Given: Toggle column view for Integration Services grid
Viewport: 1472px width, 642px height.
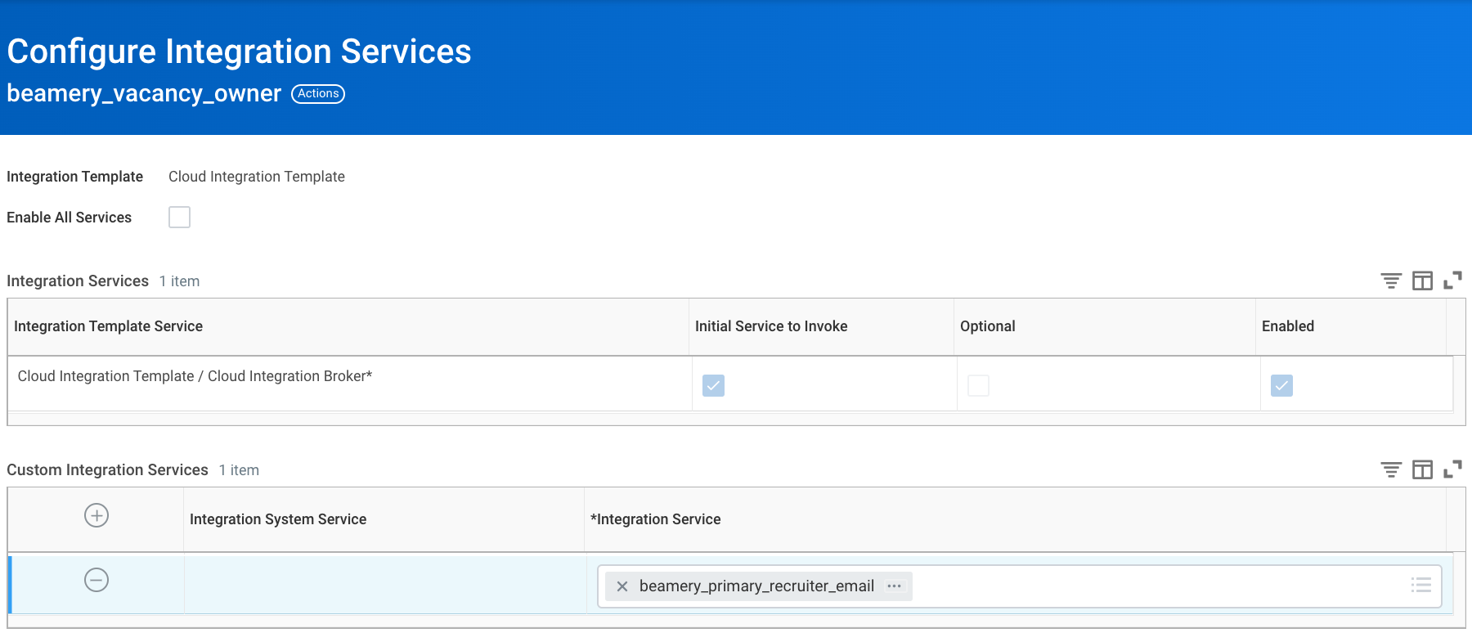Looking at the screenshot, I should [x=1422, y=281].
